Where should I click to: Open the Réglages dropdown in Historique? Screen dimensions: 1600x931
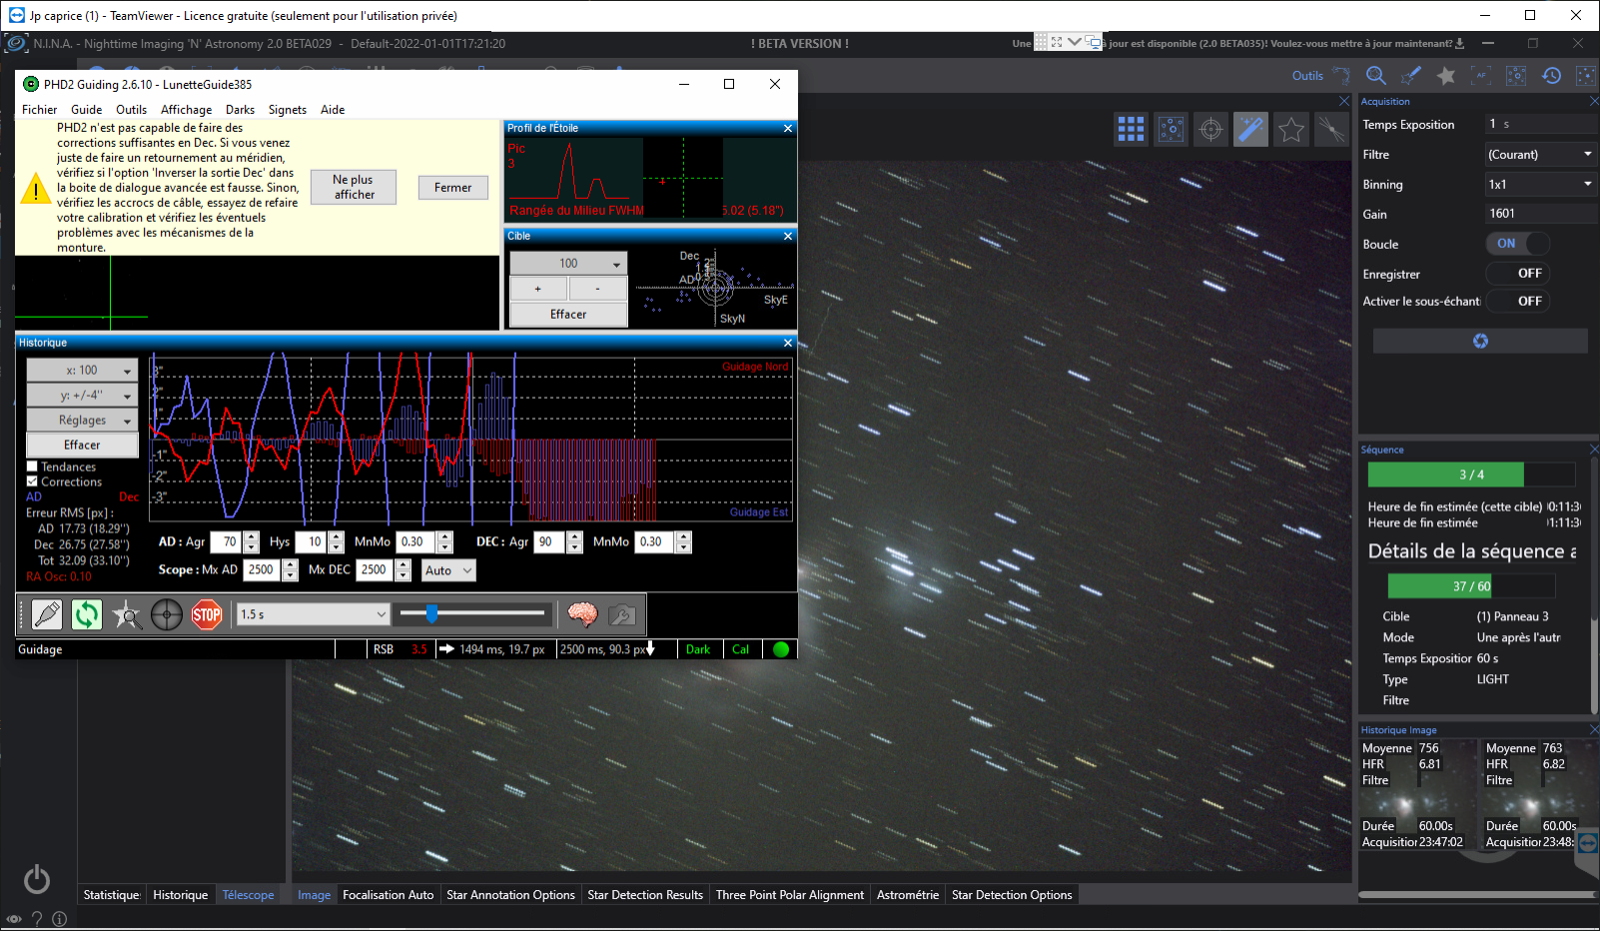[82, 421]
